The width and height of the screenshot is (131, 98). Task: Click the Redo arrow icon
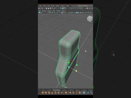pos(55,8)
